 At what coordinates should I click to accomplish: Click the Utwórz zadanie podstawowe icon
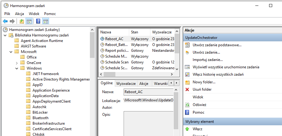coord(187,45)
